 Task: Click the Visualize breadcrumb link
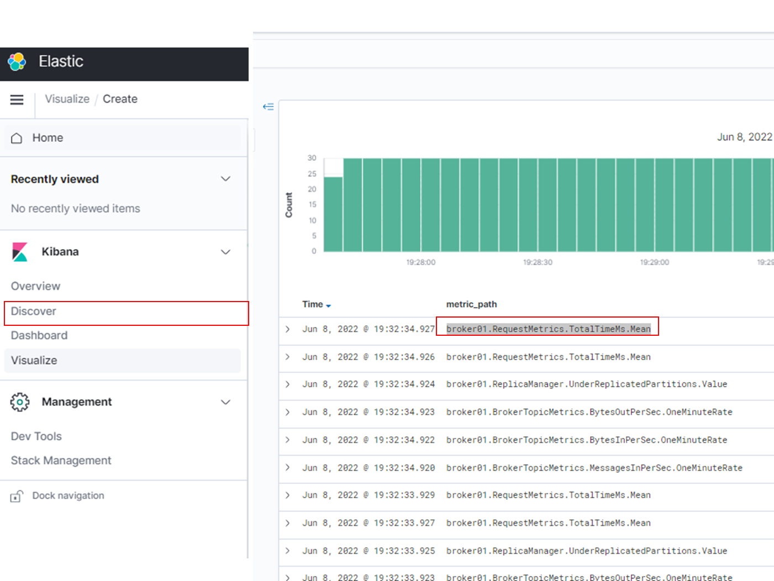(67, 99)
